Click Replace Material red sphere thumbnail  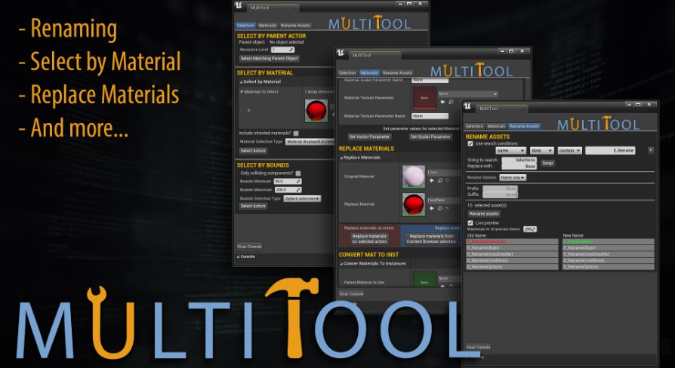click(x=414, y=204)
